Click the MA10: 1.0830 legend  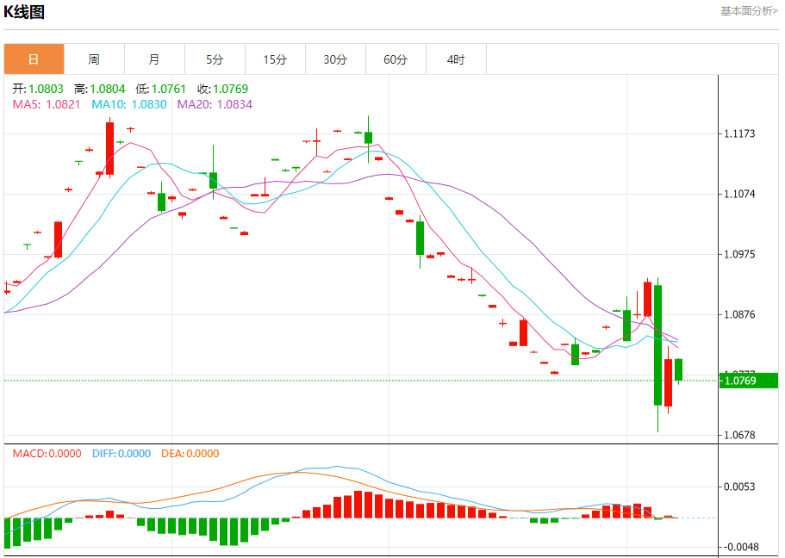[129, 104]
